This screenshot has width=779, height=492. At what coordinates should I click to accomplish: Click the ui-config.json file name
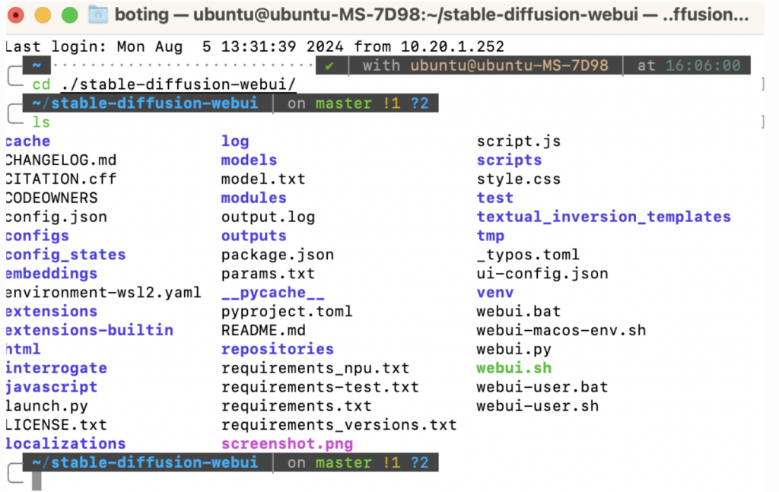[542, 274]
